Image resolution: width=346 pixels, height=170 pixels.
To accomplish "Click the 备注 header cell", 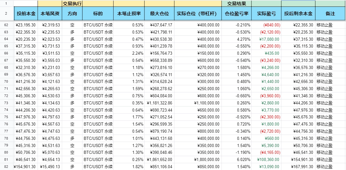I will pyautogui.click(x=330, y=13).
